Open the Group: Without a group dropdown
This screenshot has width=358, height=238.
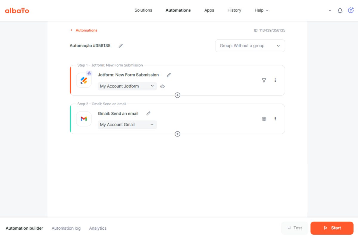250,46
